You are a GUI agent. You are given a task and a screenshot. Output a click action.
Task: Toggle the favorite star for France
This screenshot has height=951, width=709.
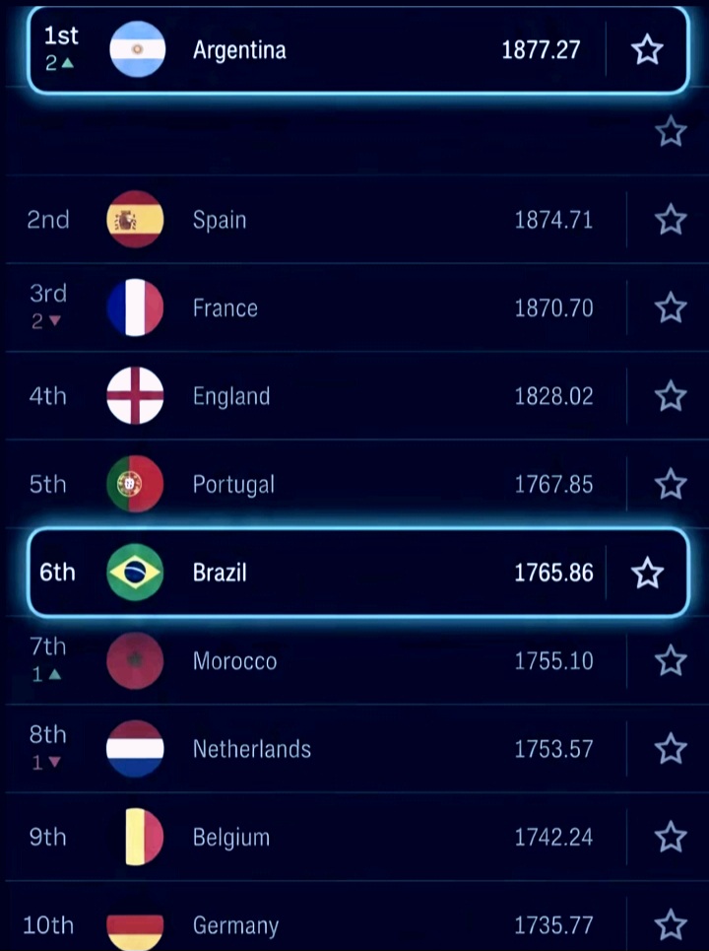point(671,307)
